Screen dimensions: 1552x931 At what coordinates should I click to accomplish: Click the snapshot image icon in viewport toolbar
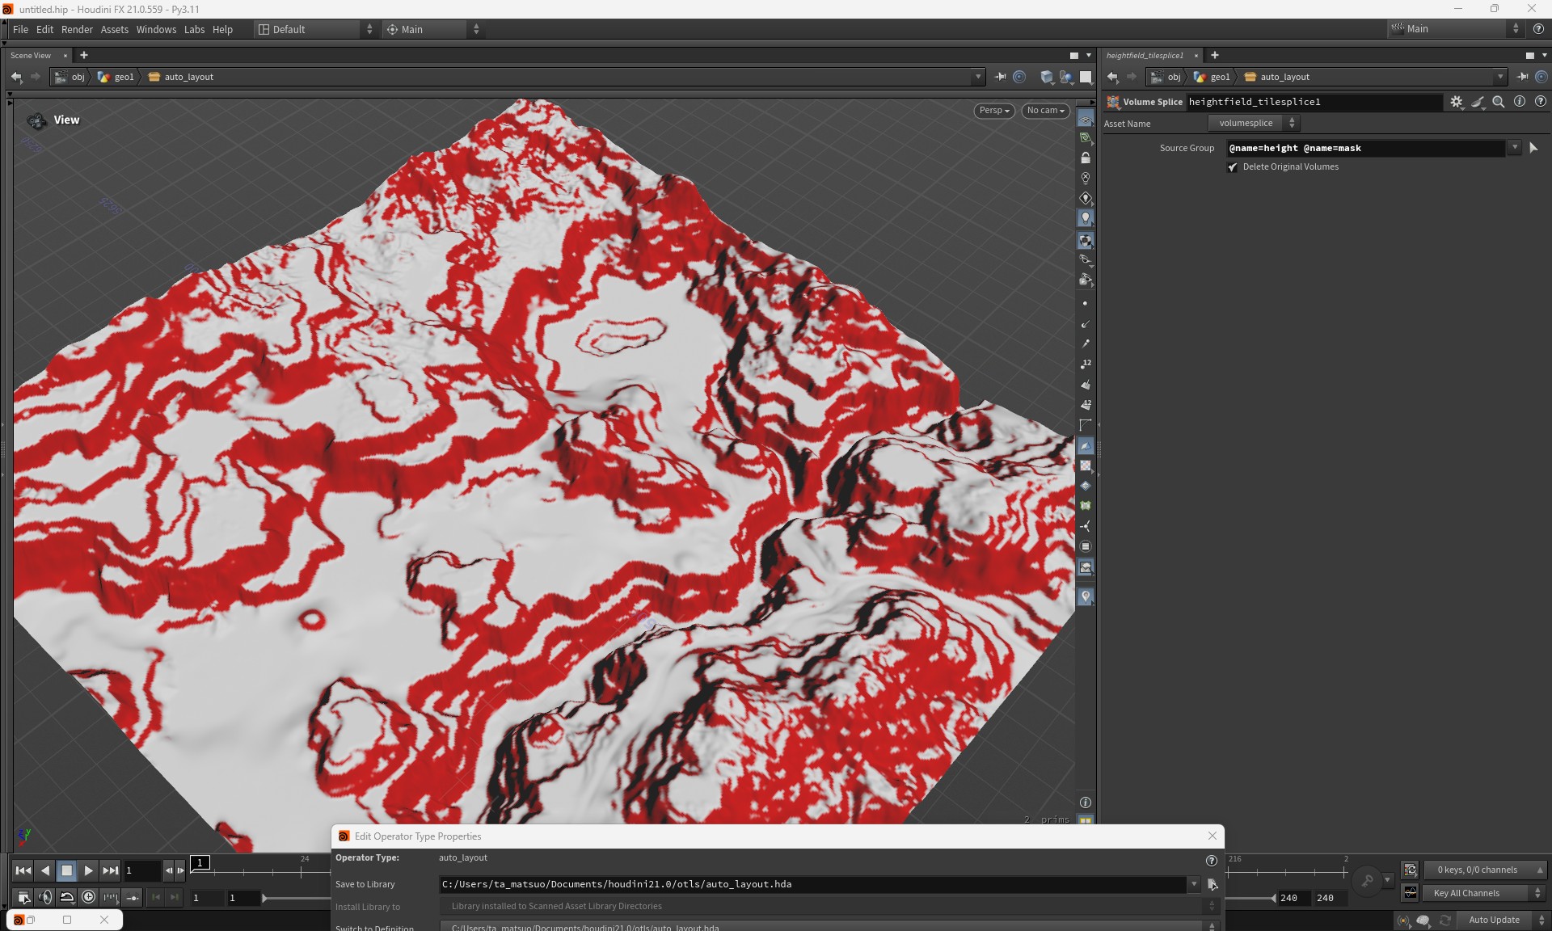pos(1086,567)
